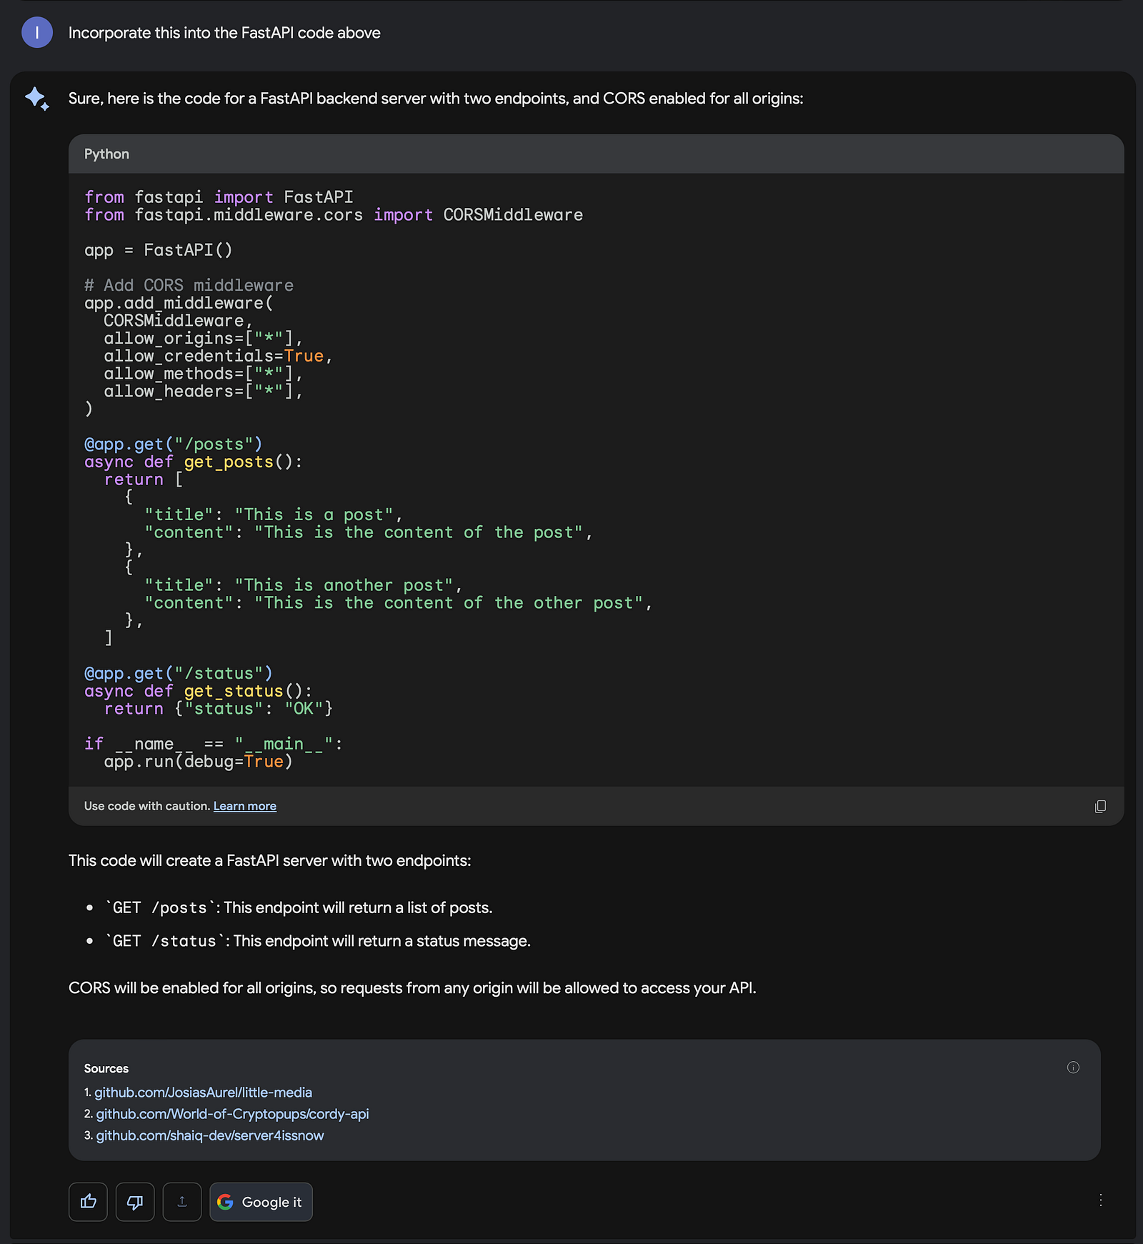This screenshot has height=1244, width=1143.
Task: Click the line 'allow_credentials=True,'
Action: tap(218, 356)
